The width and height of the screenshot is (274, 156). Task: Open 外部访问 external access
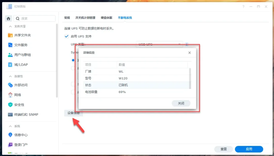[21, 85]
